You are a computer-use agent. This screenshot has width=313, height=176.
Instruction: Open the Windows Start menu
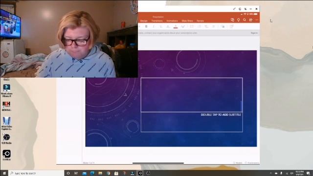pyautogui.click(x=4, y=173)
